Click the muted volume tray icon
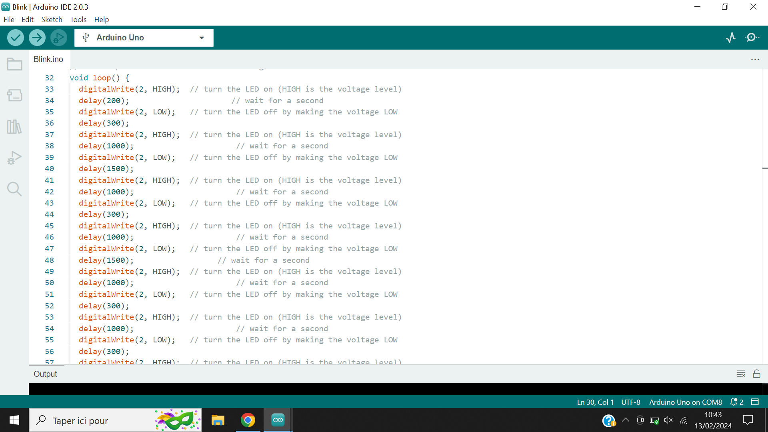 pyautogui.click(x=668, y=420)
